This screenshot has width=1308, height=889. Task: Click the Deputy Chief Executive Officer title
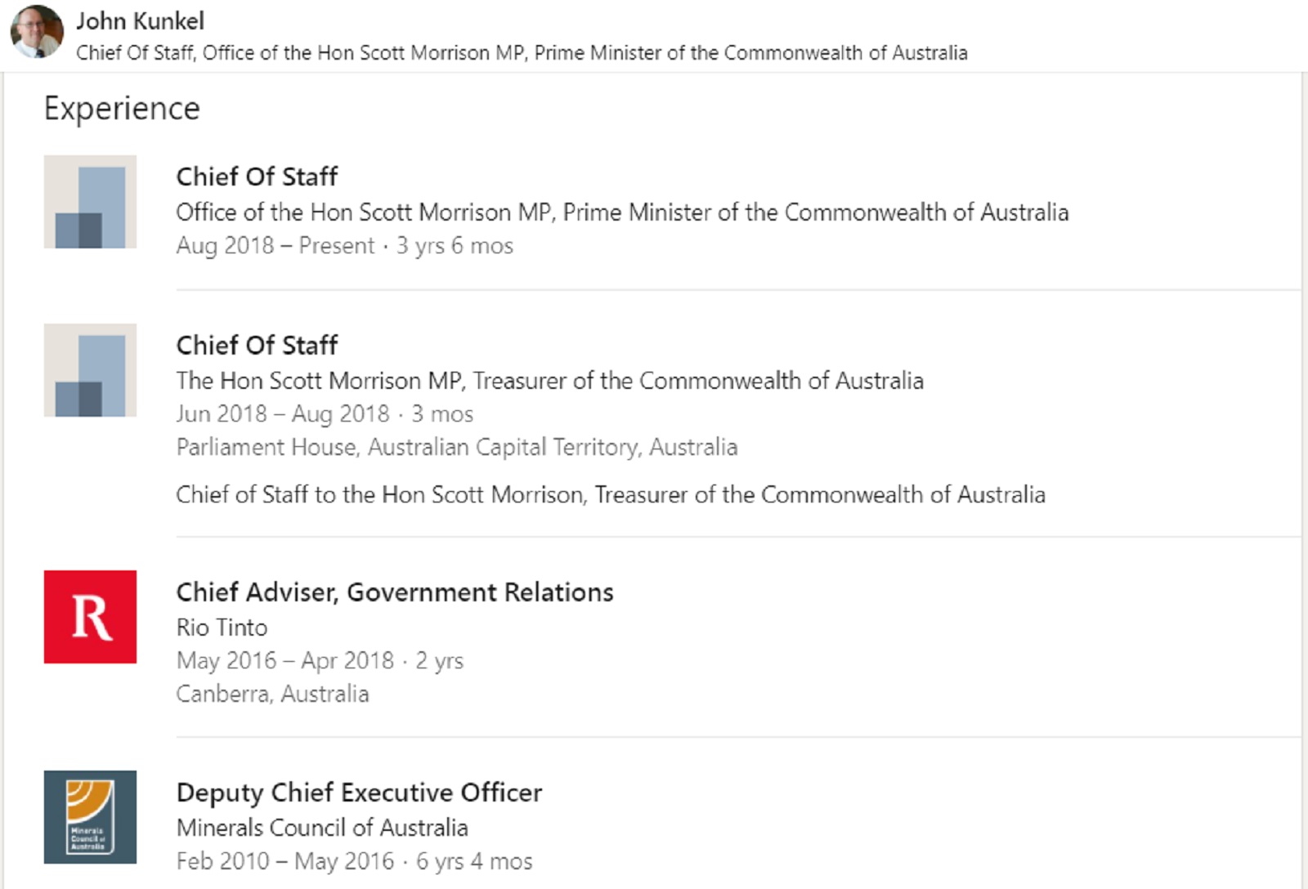pos(359,793)
